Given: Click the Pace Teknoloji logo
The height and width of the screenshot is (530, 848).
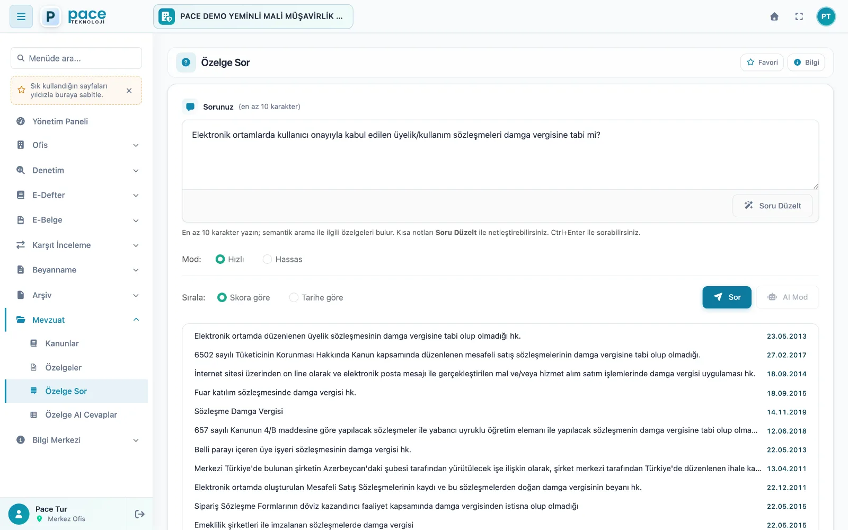Looking at the screenshot, I should click(x=74, y=16).
